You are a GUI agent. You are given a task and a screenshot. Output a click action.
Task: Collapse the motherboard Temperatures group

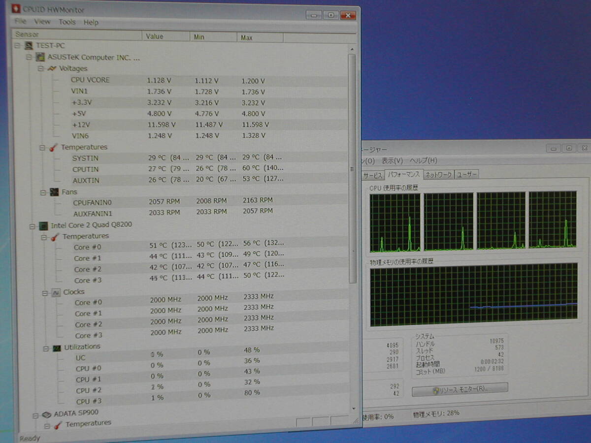coord(42,147)
